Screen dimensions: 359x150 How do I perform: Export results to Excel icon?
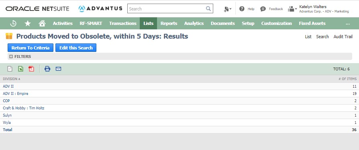pyautogui.click(x=20, y=69)
